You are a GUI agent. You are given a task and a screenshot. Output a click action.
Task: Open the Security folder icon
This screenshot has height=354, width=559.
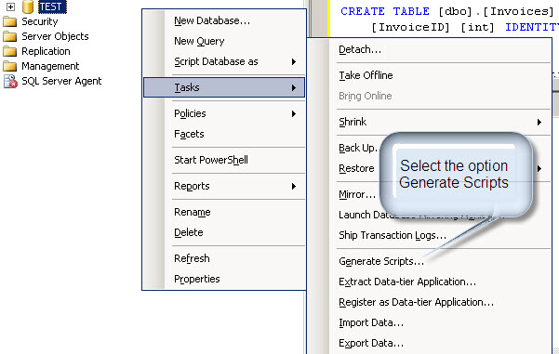click(9, 21)
